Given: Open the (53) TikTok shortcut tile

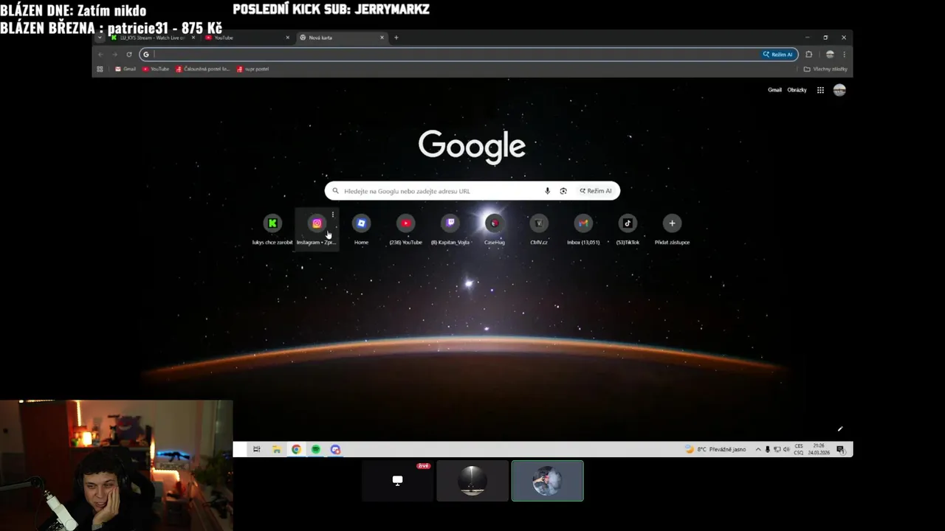Looking at the screenshot, I should 628,230.
